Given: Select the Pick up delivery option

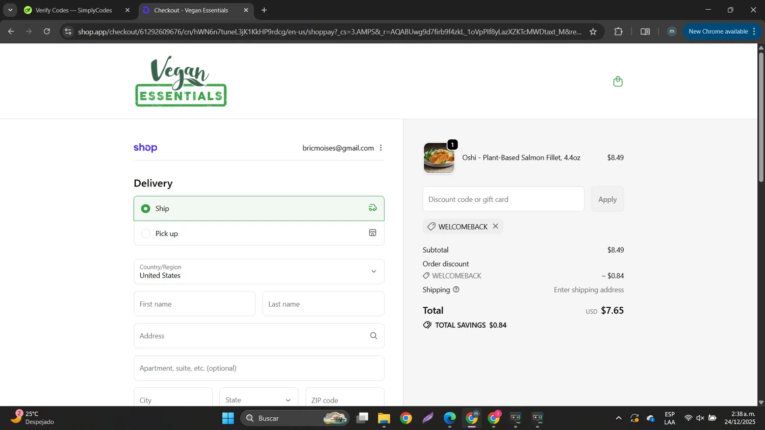Looking at the screenshot, I should click(259, 233).
